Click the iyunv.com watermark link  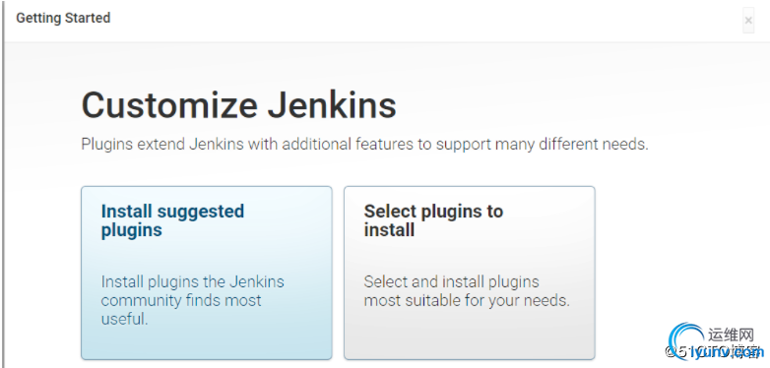[x=727, y=352]
